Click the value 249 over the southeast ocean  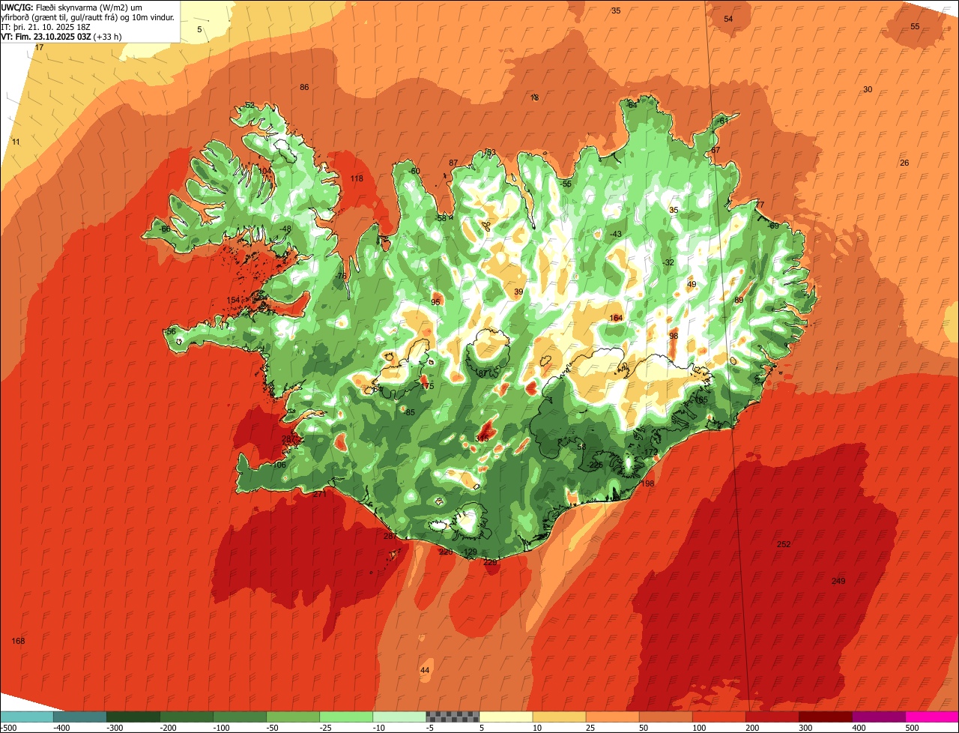838,581
